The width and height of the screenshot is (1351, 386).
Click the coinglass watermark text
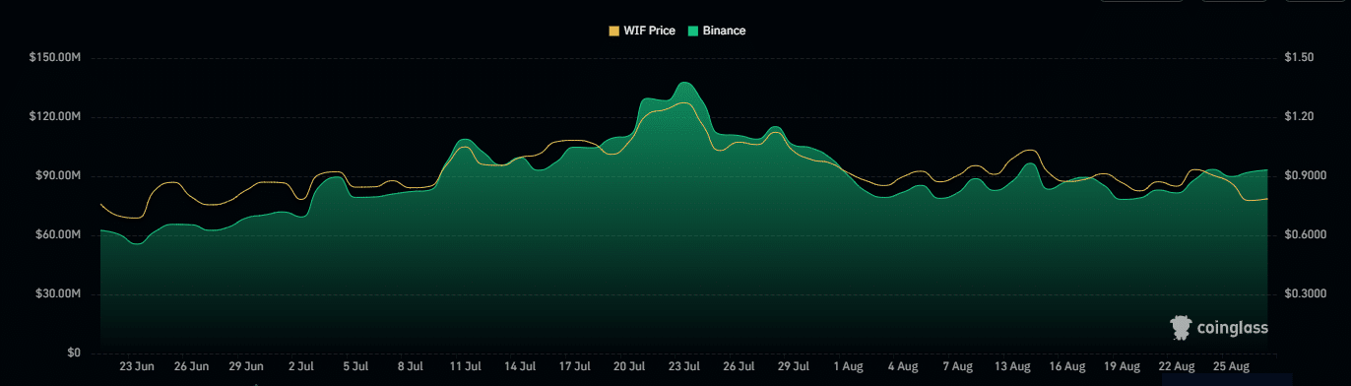[1232, 328]
